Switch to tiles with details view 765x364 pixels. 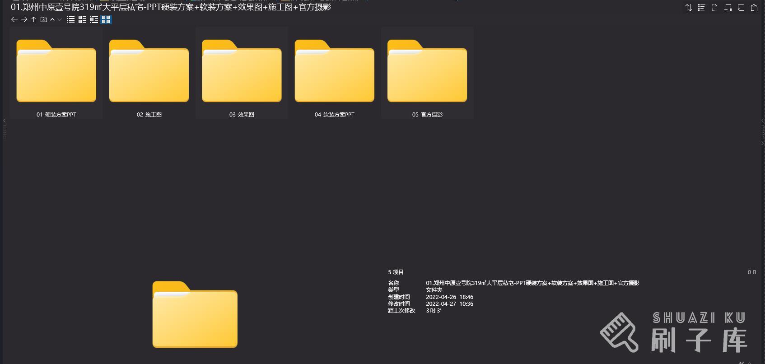94,19
